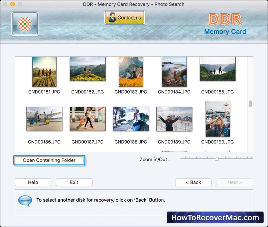Select the GND00184.JPG thumbnail

[174, 72]
